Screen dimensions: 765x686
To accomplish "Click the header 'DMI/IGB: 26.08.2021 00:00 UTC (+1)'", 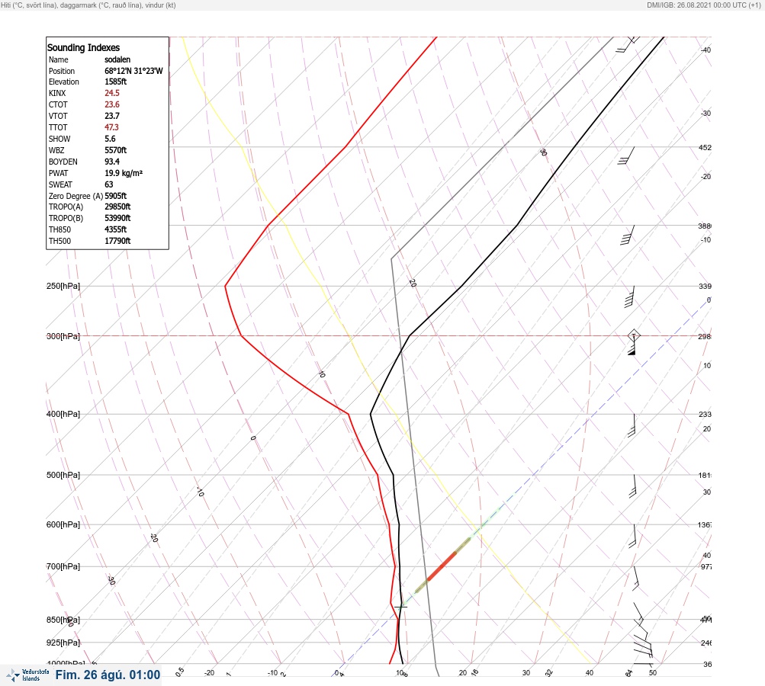I will [x=703, y=5].
